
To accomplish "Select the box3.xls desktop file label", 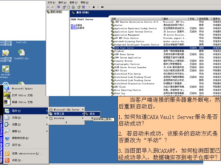I will pos(22,42).
